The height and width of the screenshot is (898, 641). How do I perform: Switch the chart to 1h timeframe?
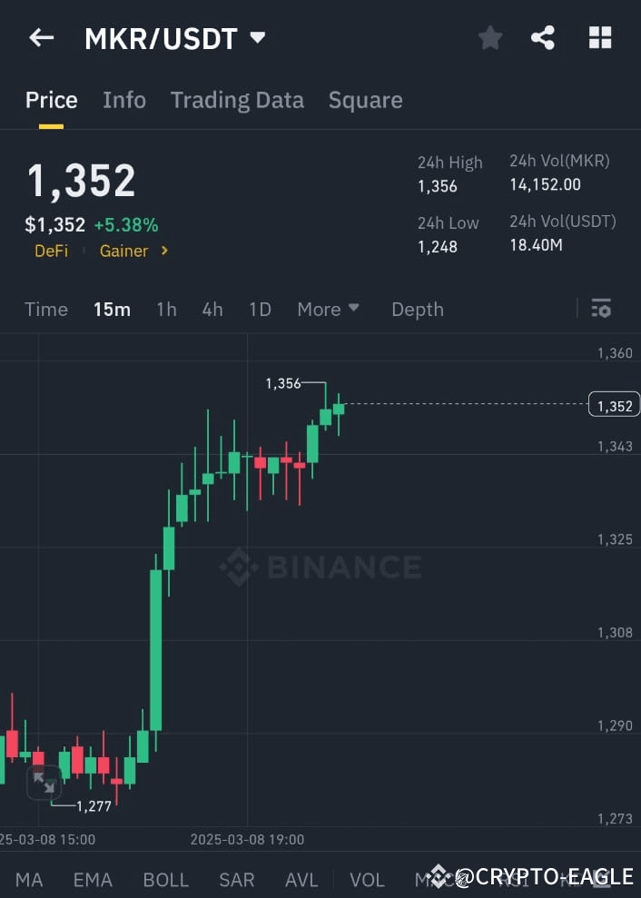(166, 309)
